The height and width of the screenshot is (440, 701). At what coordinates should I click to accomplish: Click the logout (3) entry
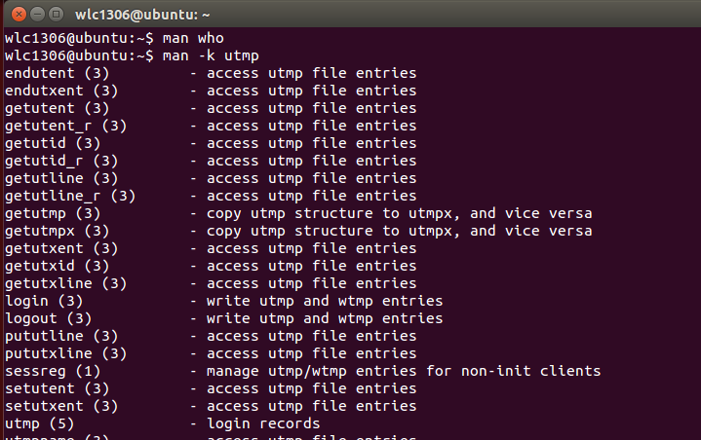pos(48,318)
